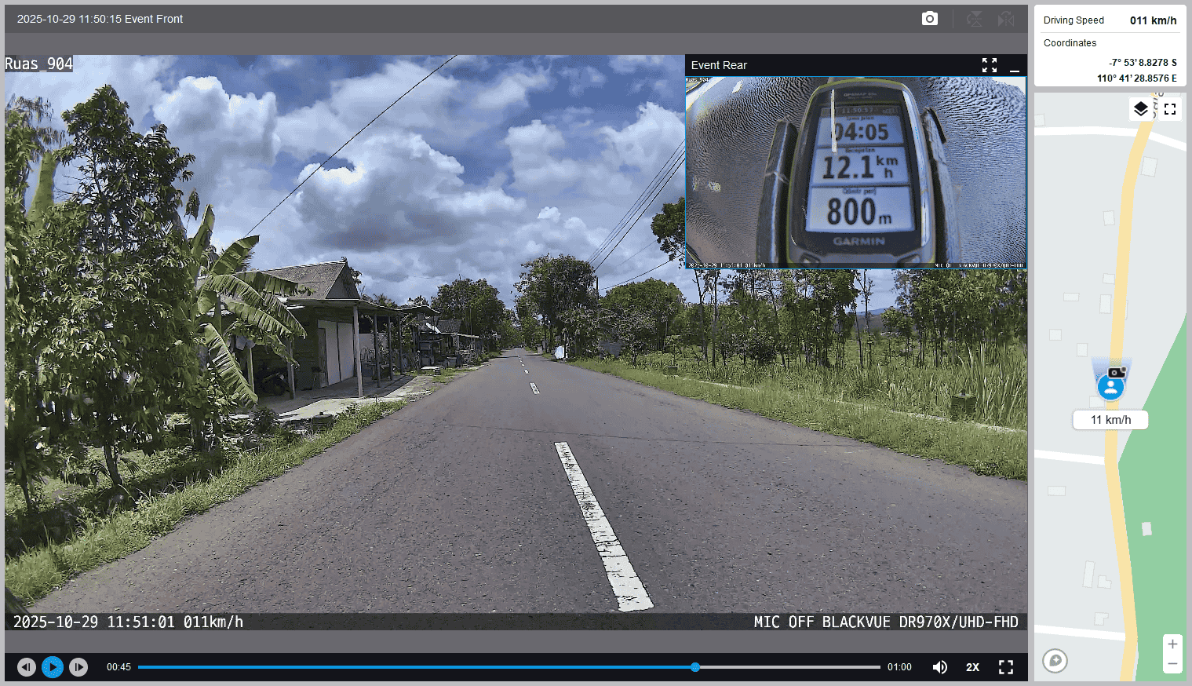Zoom out on the map
This screenshot has height=686, width=1192.
tap(1172, 664)
